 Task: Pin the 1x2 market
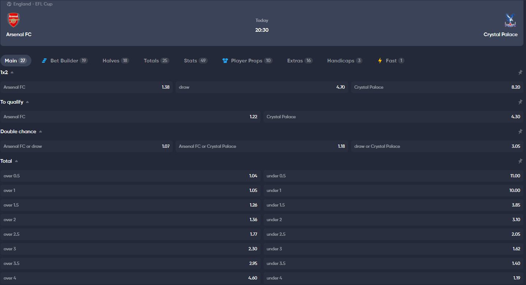click(x=520, y=73)
